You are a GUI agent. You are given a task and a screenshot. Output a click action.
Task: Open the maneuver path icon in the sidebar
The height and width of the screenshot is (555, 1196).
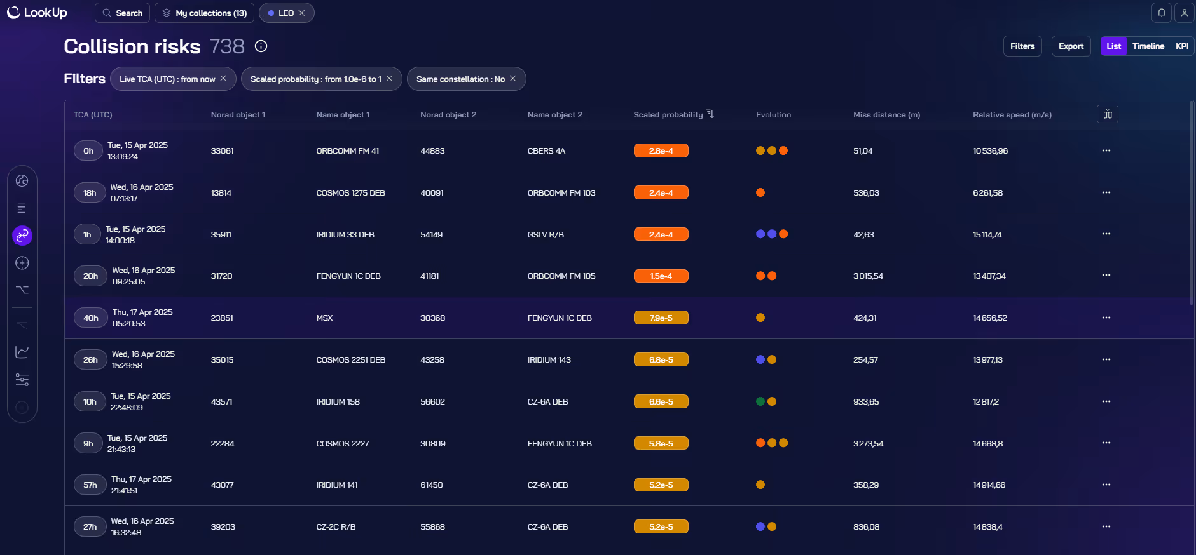(x=22, y=290)
